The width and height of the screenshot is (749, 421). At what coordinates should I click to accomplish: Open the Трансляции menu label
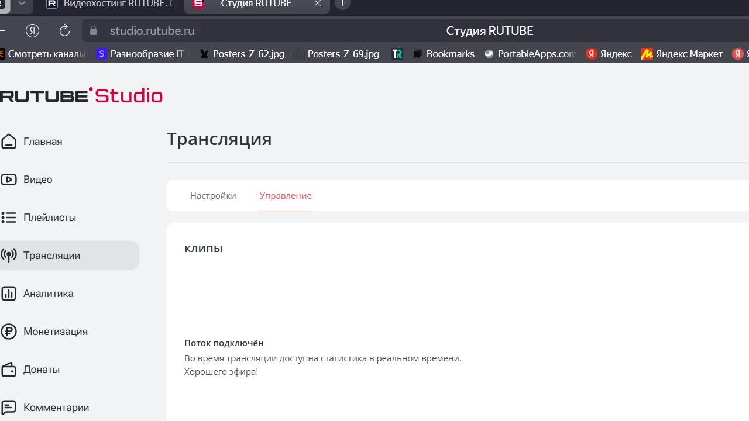pyautogui.click(x=52, y=256)
